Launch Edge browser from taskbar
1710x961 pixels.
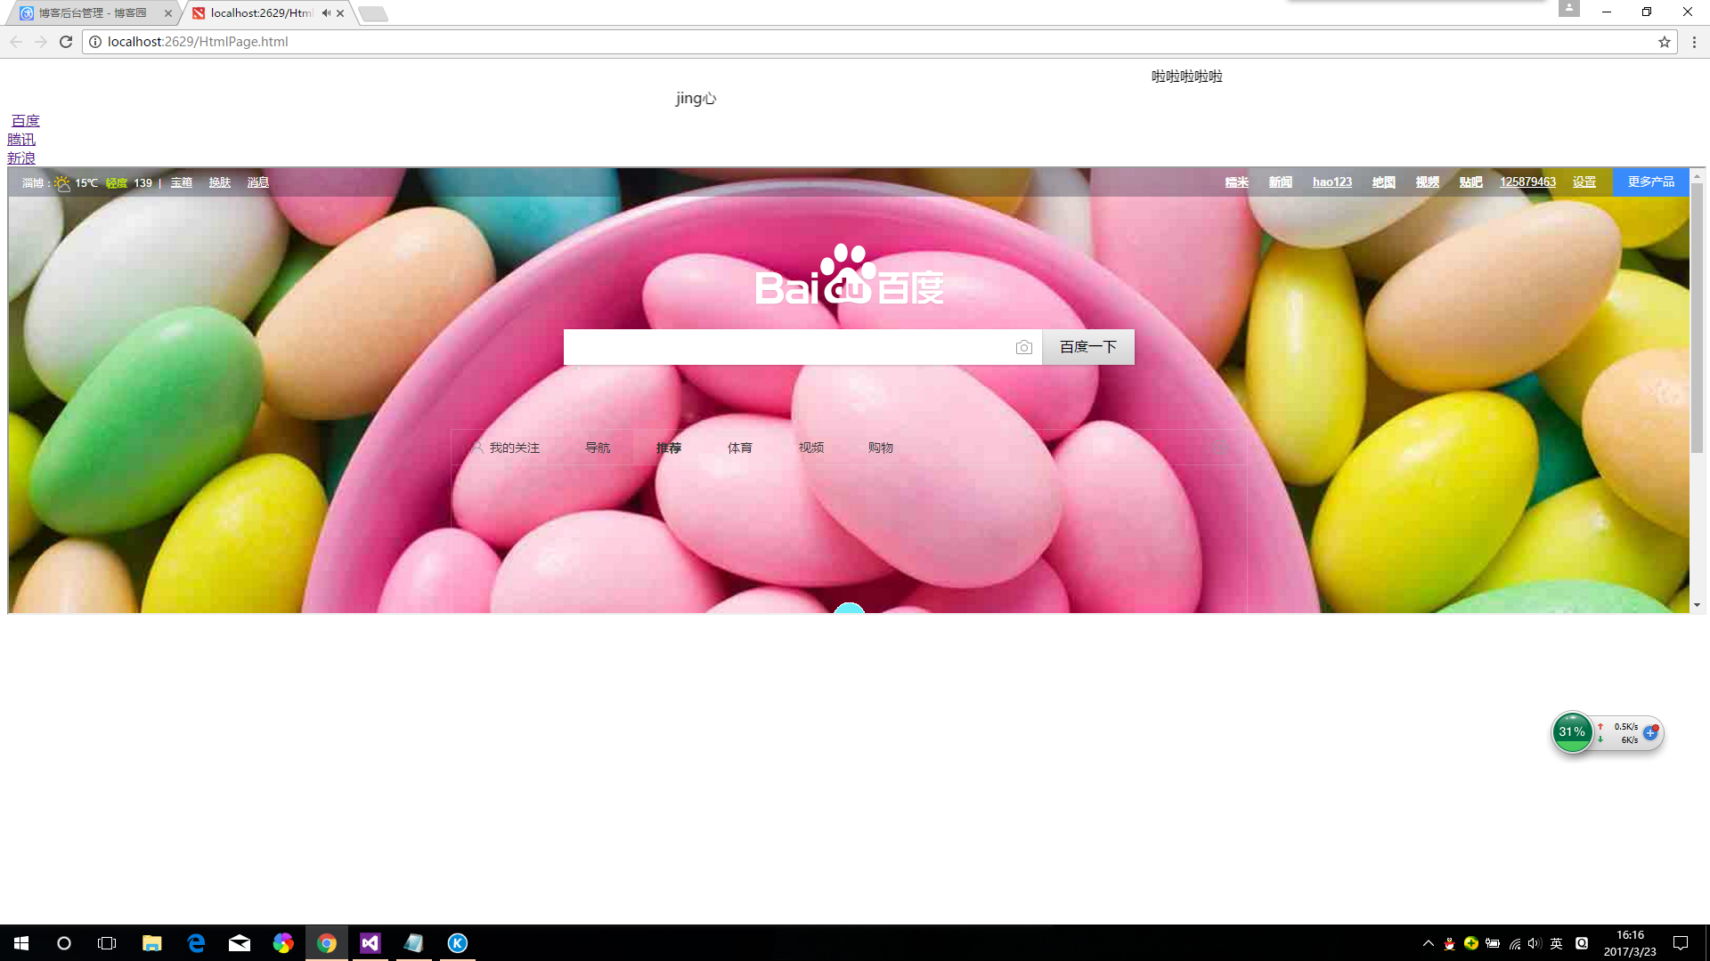[196, 943]
